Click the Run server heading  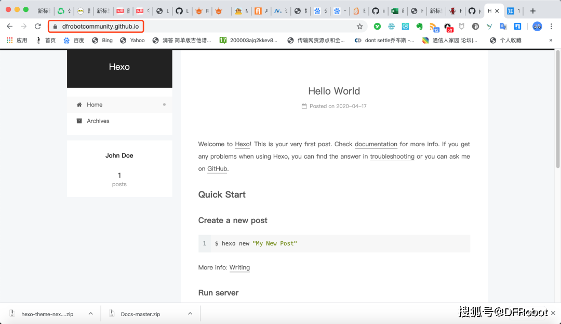coord(218,292)
